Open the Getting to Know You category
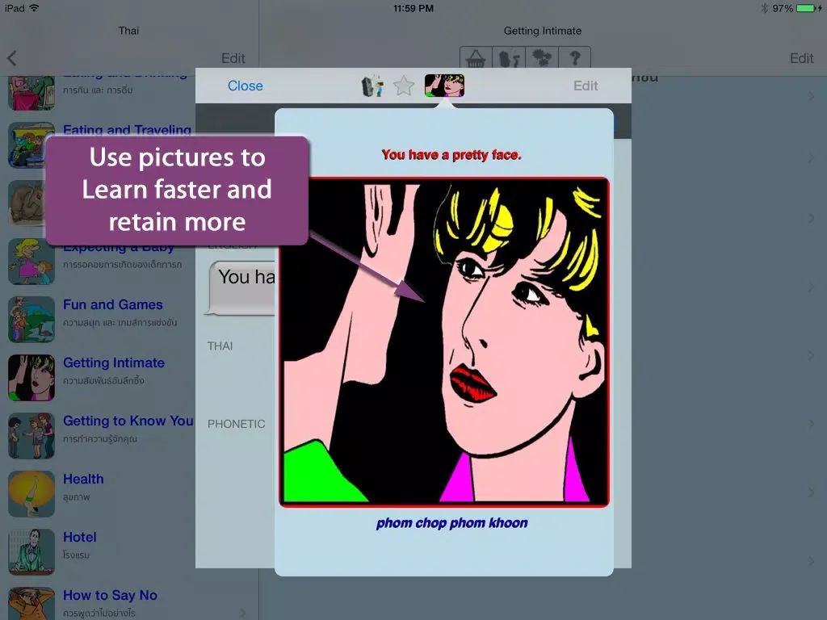The width and height of the screenshot is (827, 620). pyautogui.click(x=129, y=435)
